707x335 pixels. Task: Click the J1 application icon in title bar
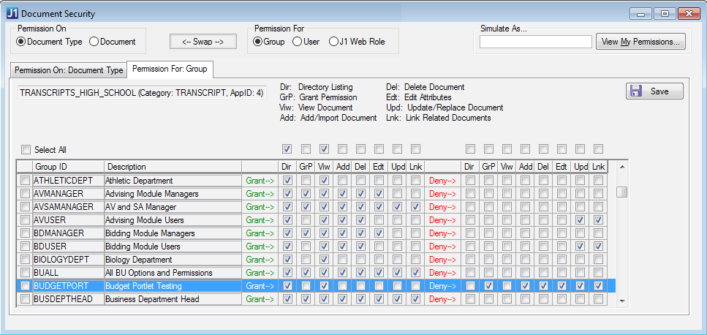tap(12, 14)
